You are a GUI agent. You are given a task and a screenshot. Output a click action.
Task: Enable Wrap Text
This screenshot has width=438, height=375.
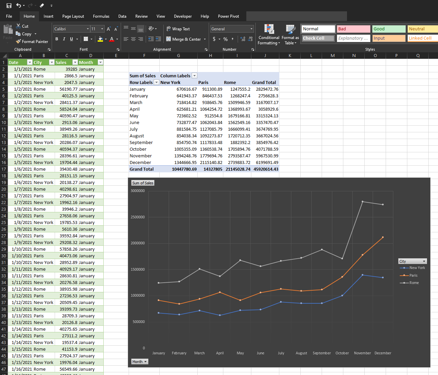pos(178,29)
